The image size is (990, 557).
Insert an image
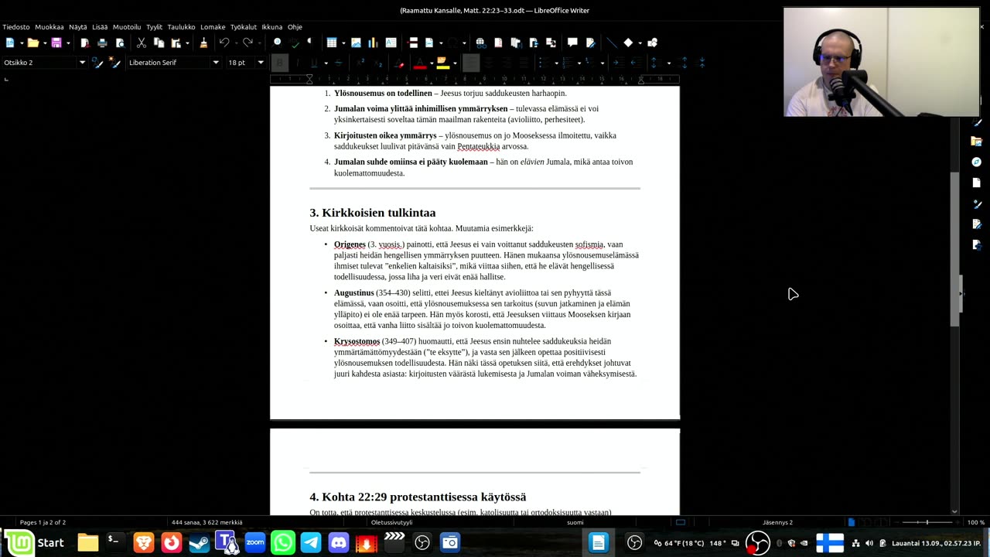click(356, 43)
